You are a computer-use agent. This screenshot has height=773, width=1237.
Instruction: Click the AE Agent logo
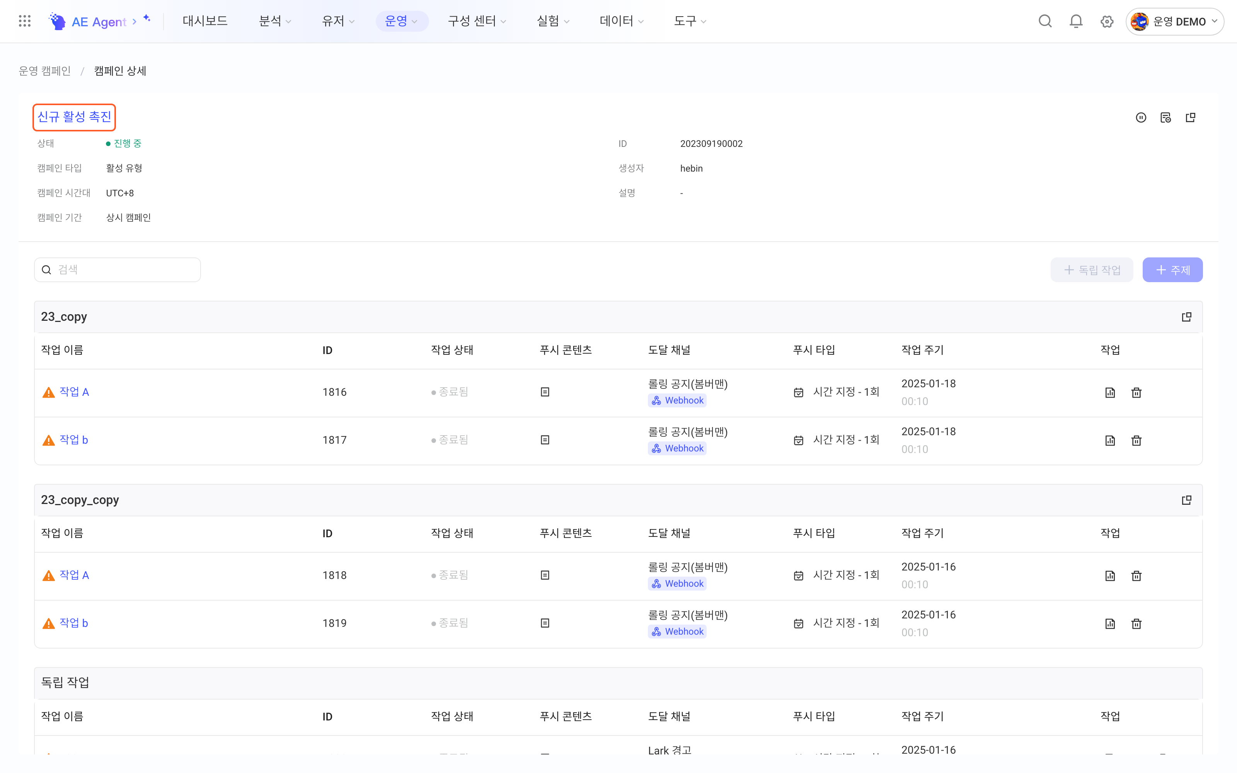(87, 21)
